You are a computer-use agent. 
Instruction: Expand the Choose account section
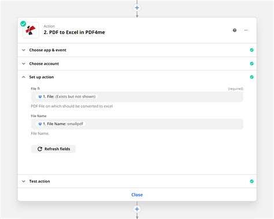click(24, 64)
